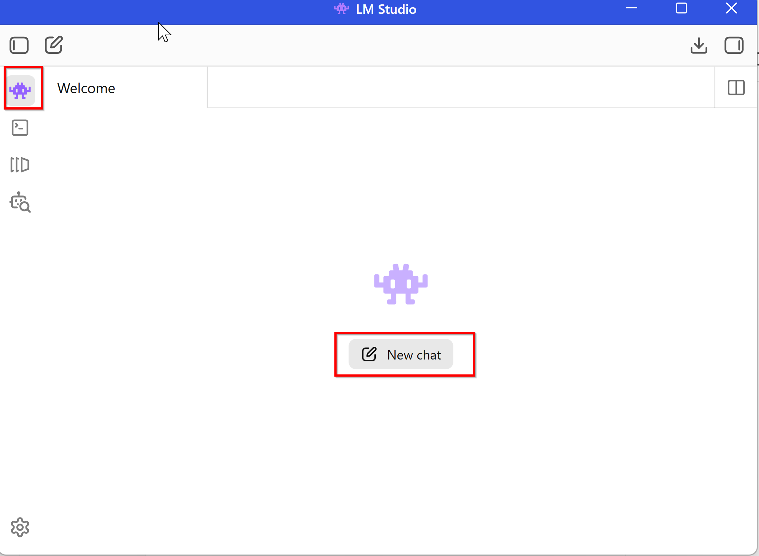Open Settings gear at bottom left
The width and height of the screenshot is (759, 556).
20,527
